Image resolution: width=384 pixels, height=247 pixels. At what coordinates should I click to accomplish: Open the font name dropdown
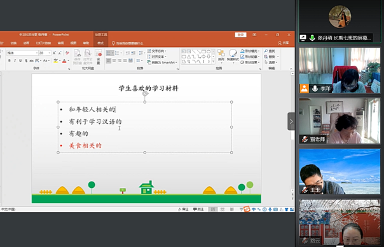37,53
